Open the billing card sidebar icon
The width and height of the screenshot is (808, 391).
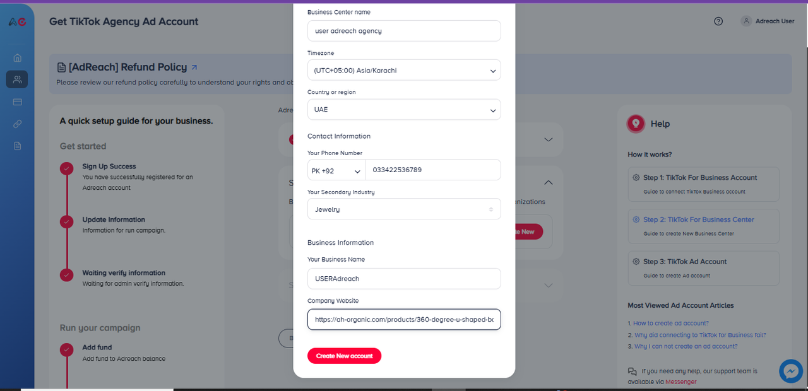click(x=17, y=102)
